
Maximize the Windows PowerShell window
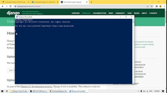[126, 17]
